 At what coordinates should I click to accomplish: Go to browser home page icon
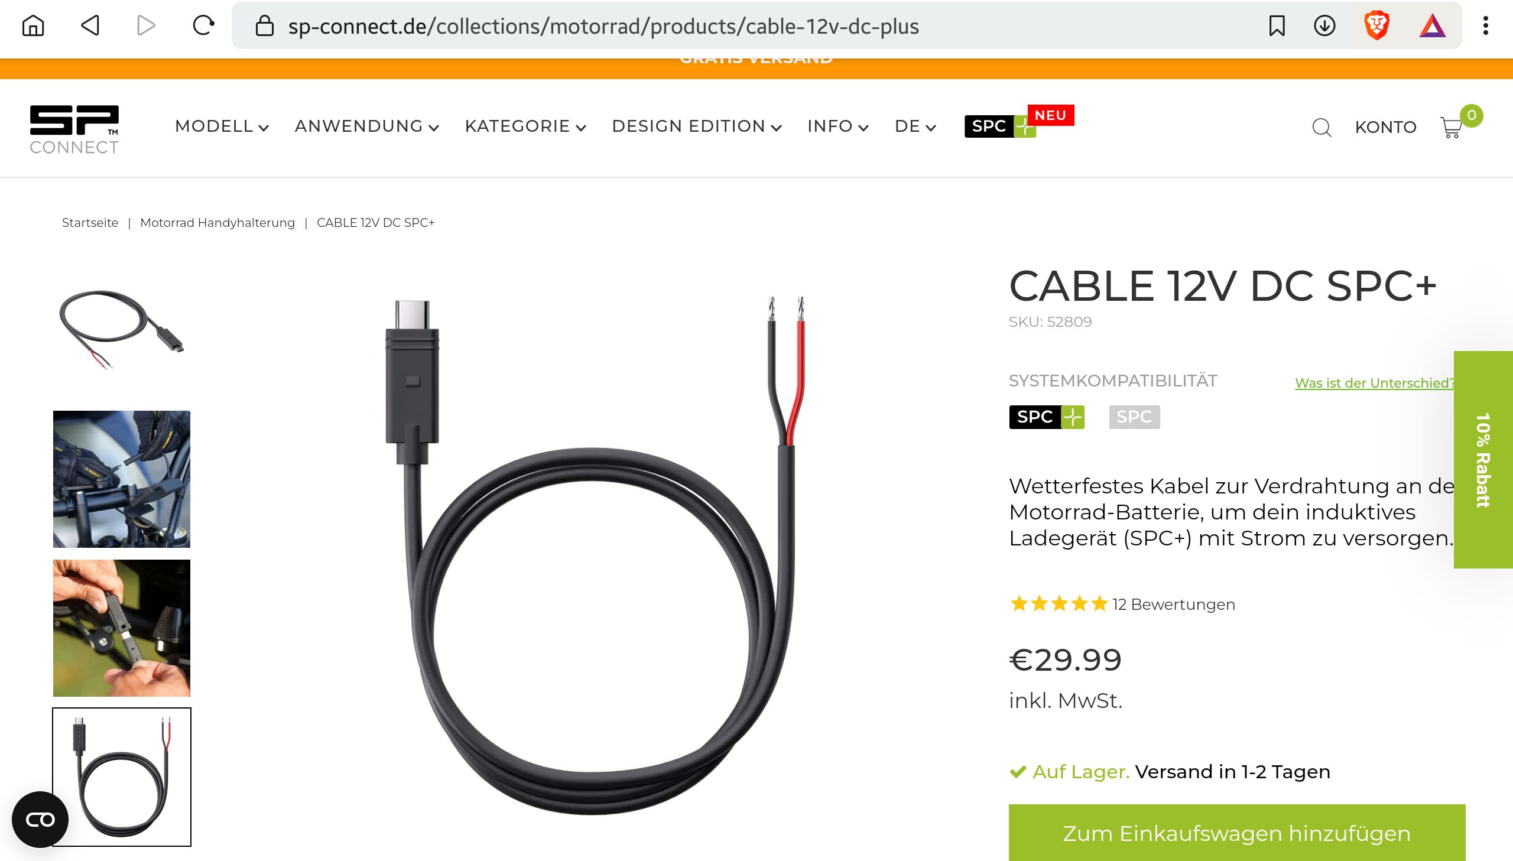tap(33, 26)
